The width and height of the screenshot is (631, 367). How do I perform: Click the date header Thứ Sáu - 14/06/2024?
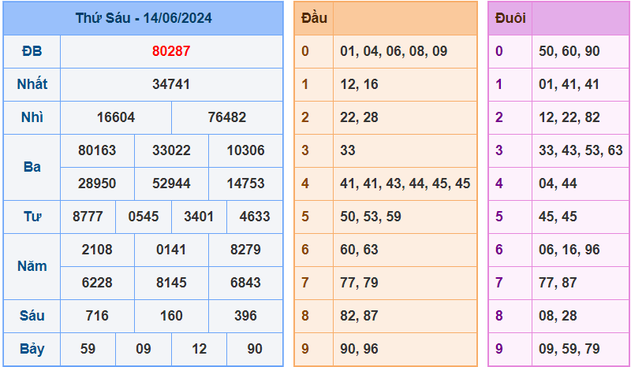click(144, 18)
